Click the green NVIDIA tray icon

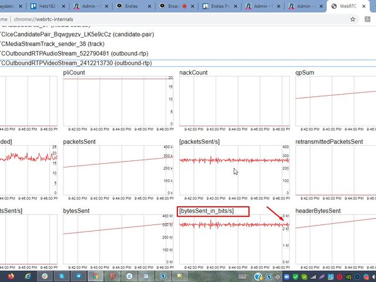(348, 277)
